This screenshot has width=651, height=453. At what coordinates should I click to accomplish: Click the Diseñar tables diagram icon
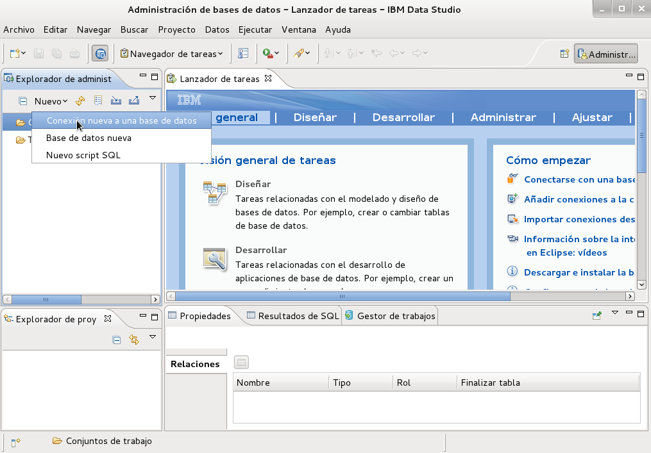coord(214,192)
